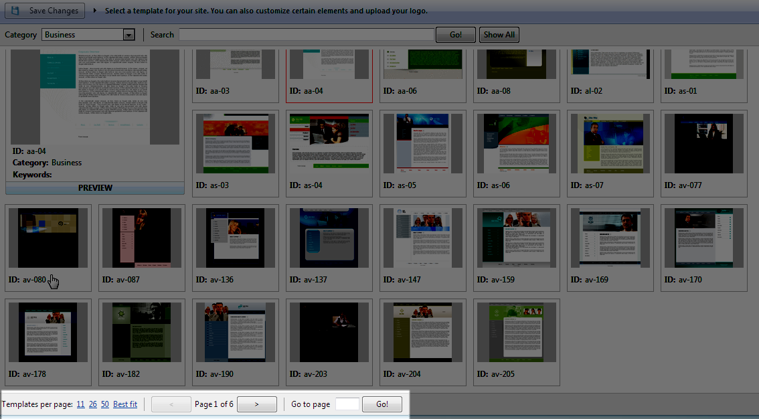Set templates per page to 50
The width and height of the screenshot is (759, 419).
(x=105, y=404)
